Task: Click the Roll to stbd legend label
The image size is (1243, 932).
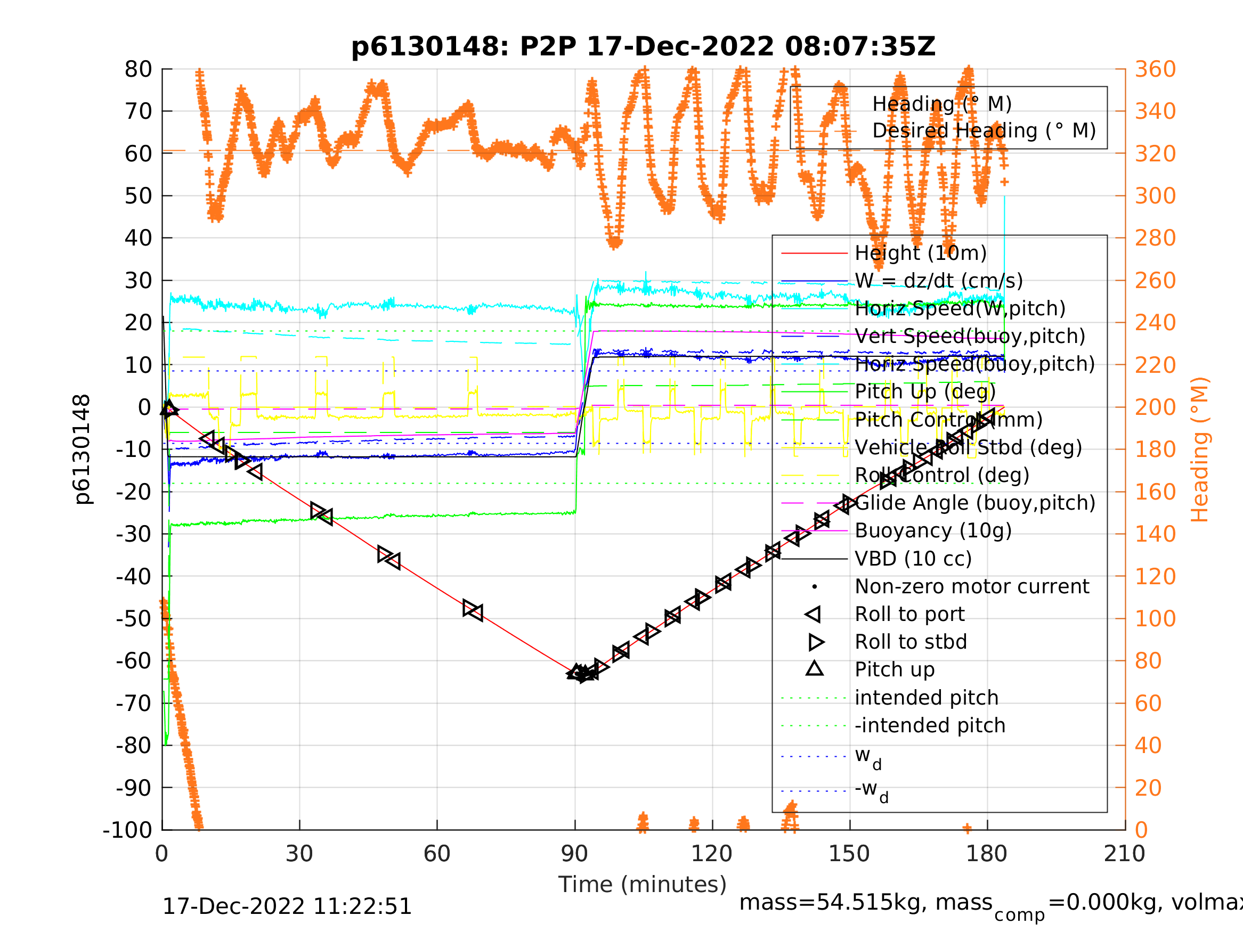Action: pos(911,642)
